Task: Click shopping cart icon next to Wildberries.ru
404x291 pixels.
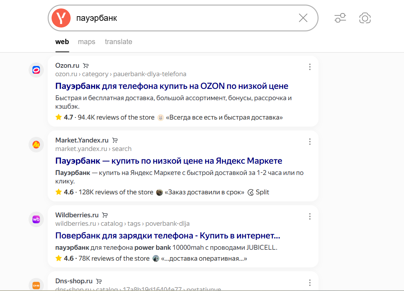Action: coord(105,215)
